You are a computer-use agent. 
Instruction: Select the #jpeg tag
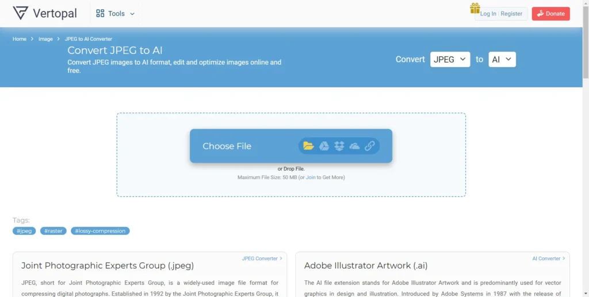[x=24, y=231]
